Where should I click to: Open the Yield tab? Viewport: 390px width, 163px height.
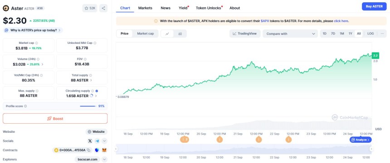point(184,8)
